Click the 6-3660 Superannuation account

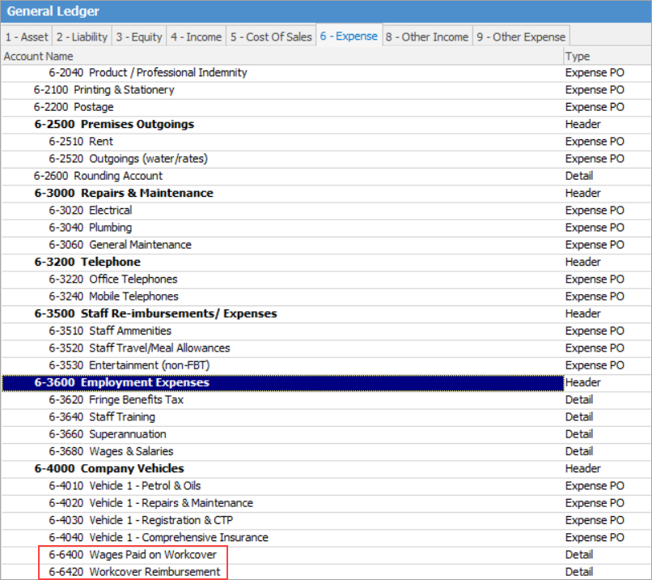pyautogui.click(x=107, y=434)
